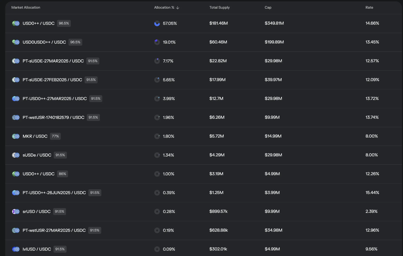The image size is (403, 256).
Task: Click the 19.01% allocation pie chart icon
Action: (157, 42)
